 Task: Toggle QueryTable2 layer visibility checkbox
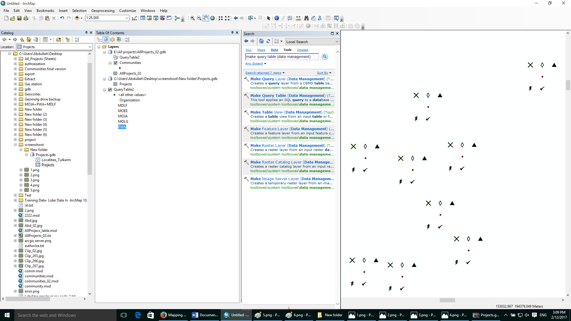click(110, 89)
